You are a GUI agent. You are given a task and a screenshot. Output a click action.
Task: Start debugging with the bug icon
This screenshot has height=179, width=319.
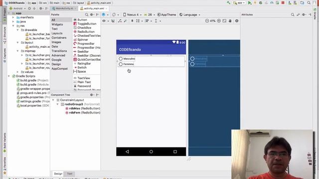tap(261, 3)
